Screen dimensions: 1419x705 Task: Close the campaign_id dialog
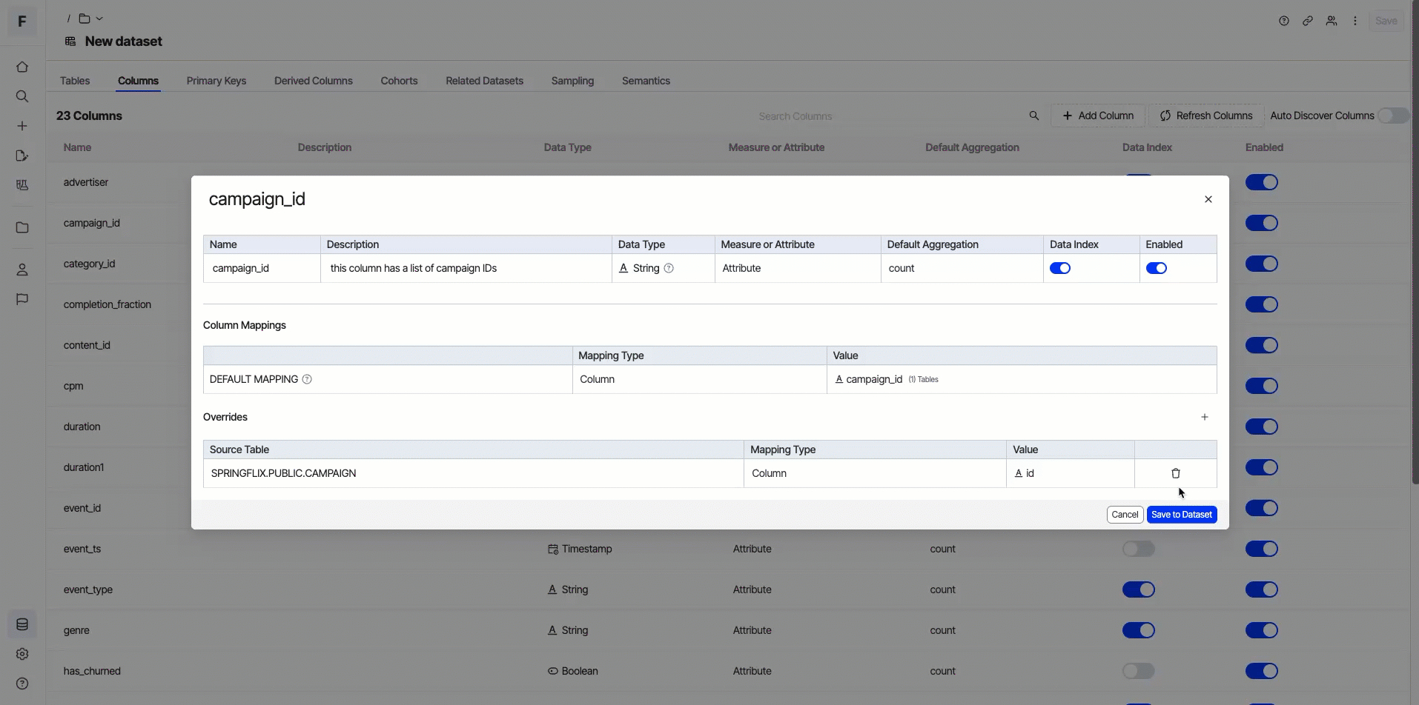(x=1208, y=199)
